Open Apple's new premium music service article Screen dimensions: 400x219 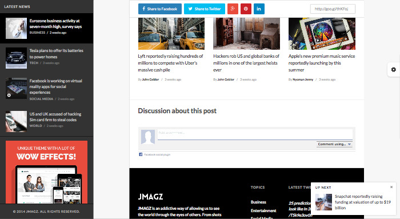click(x=322, y=63)
